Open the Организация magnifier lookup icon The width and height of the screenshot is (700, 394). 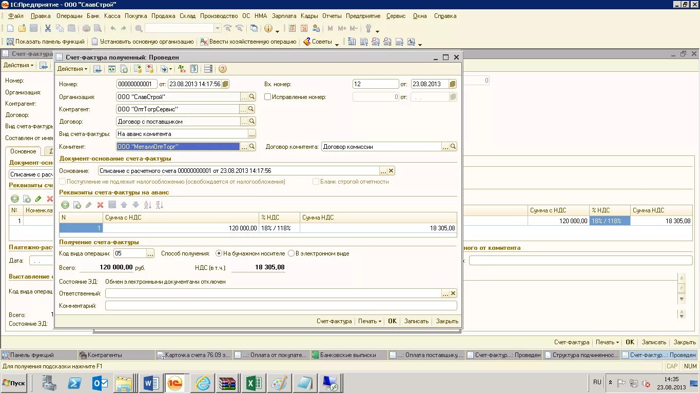(251, 96)
